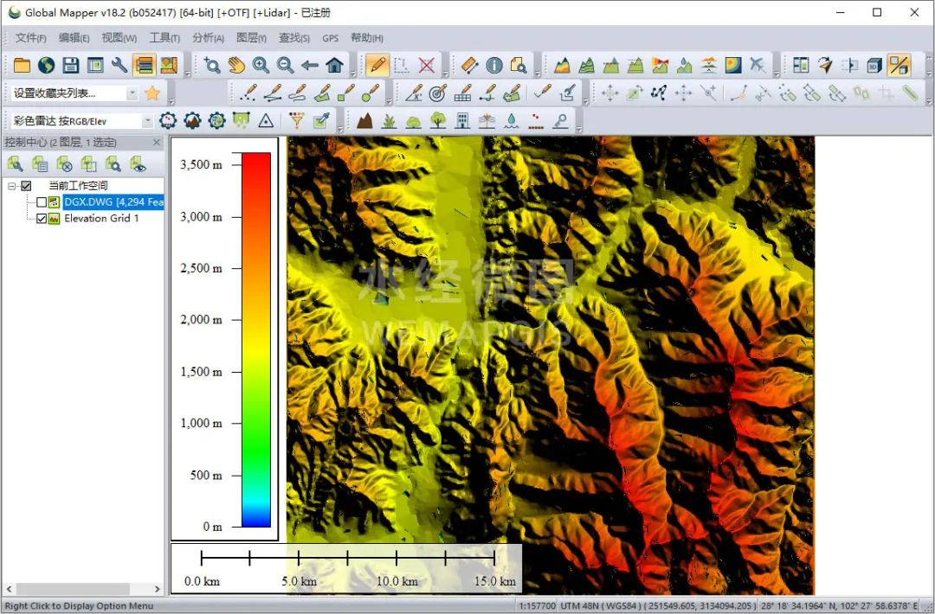The width and height of the screenshot is (935, 614).
Task: Click the right scroll arrow in control center
Action: click(158, 589)
